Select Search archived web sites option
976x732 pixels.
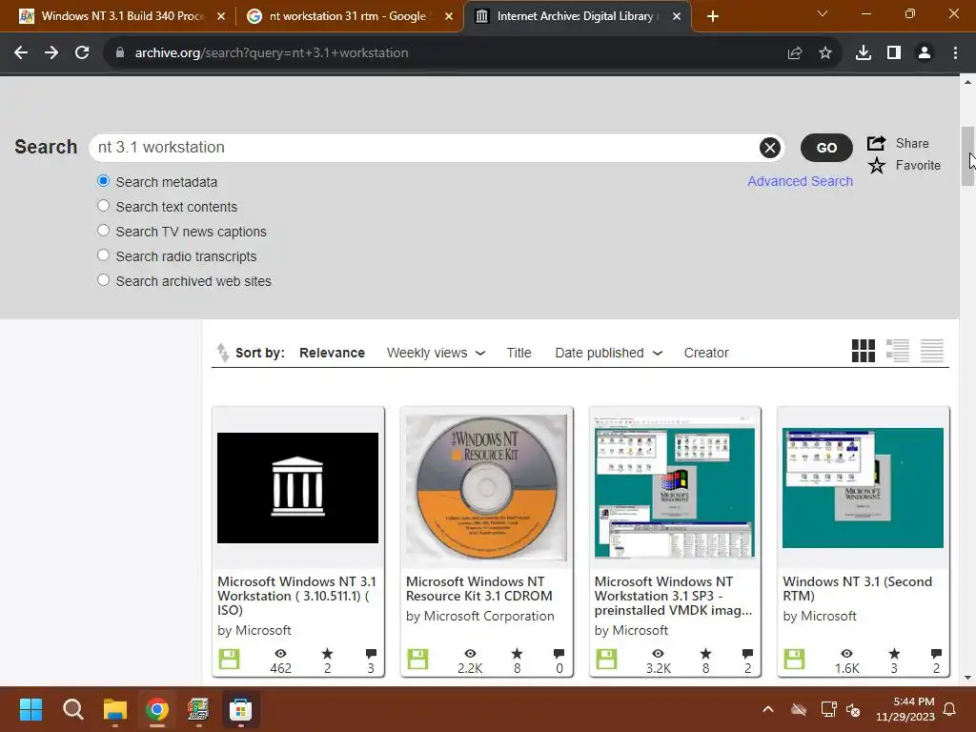103,280
